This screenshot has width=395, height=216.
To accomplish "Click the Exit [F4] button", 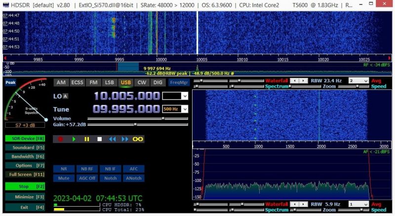I will pyautogui.click(x=25, y=208).
